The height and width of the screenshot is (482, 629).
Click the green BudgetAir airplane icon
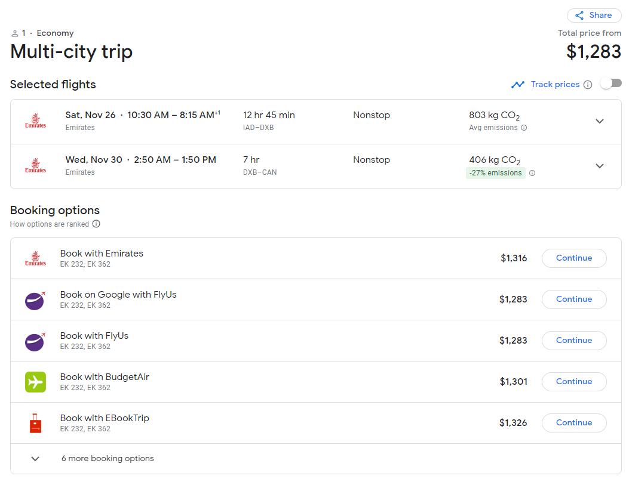click(35, 382)
